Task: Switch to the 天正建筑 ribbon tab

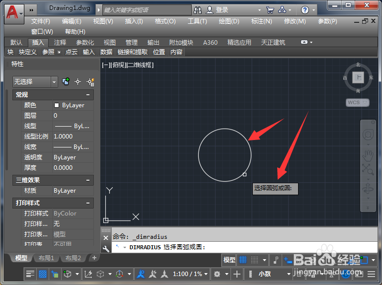Action: click(x=273, y=42)
